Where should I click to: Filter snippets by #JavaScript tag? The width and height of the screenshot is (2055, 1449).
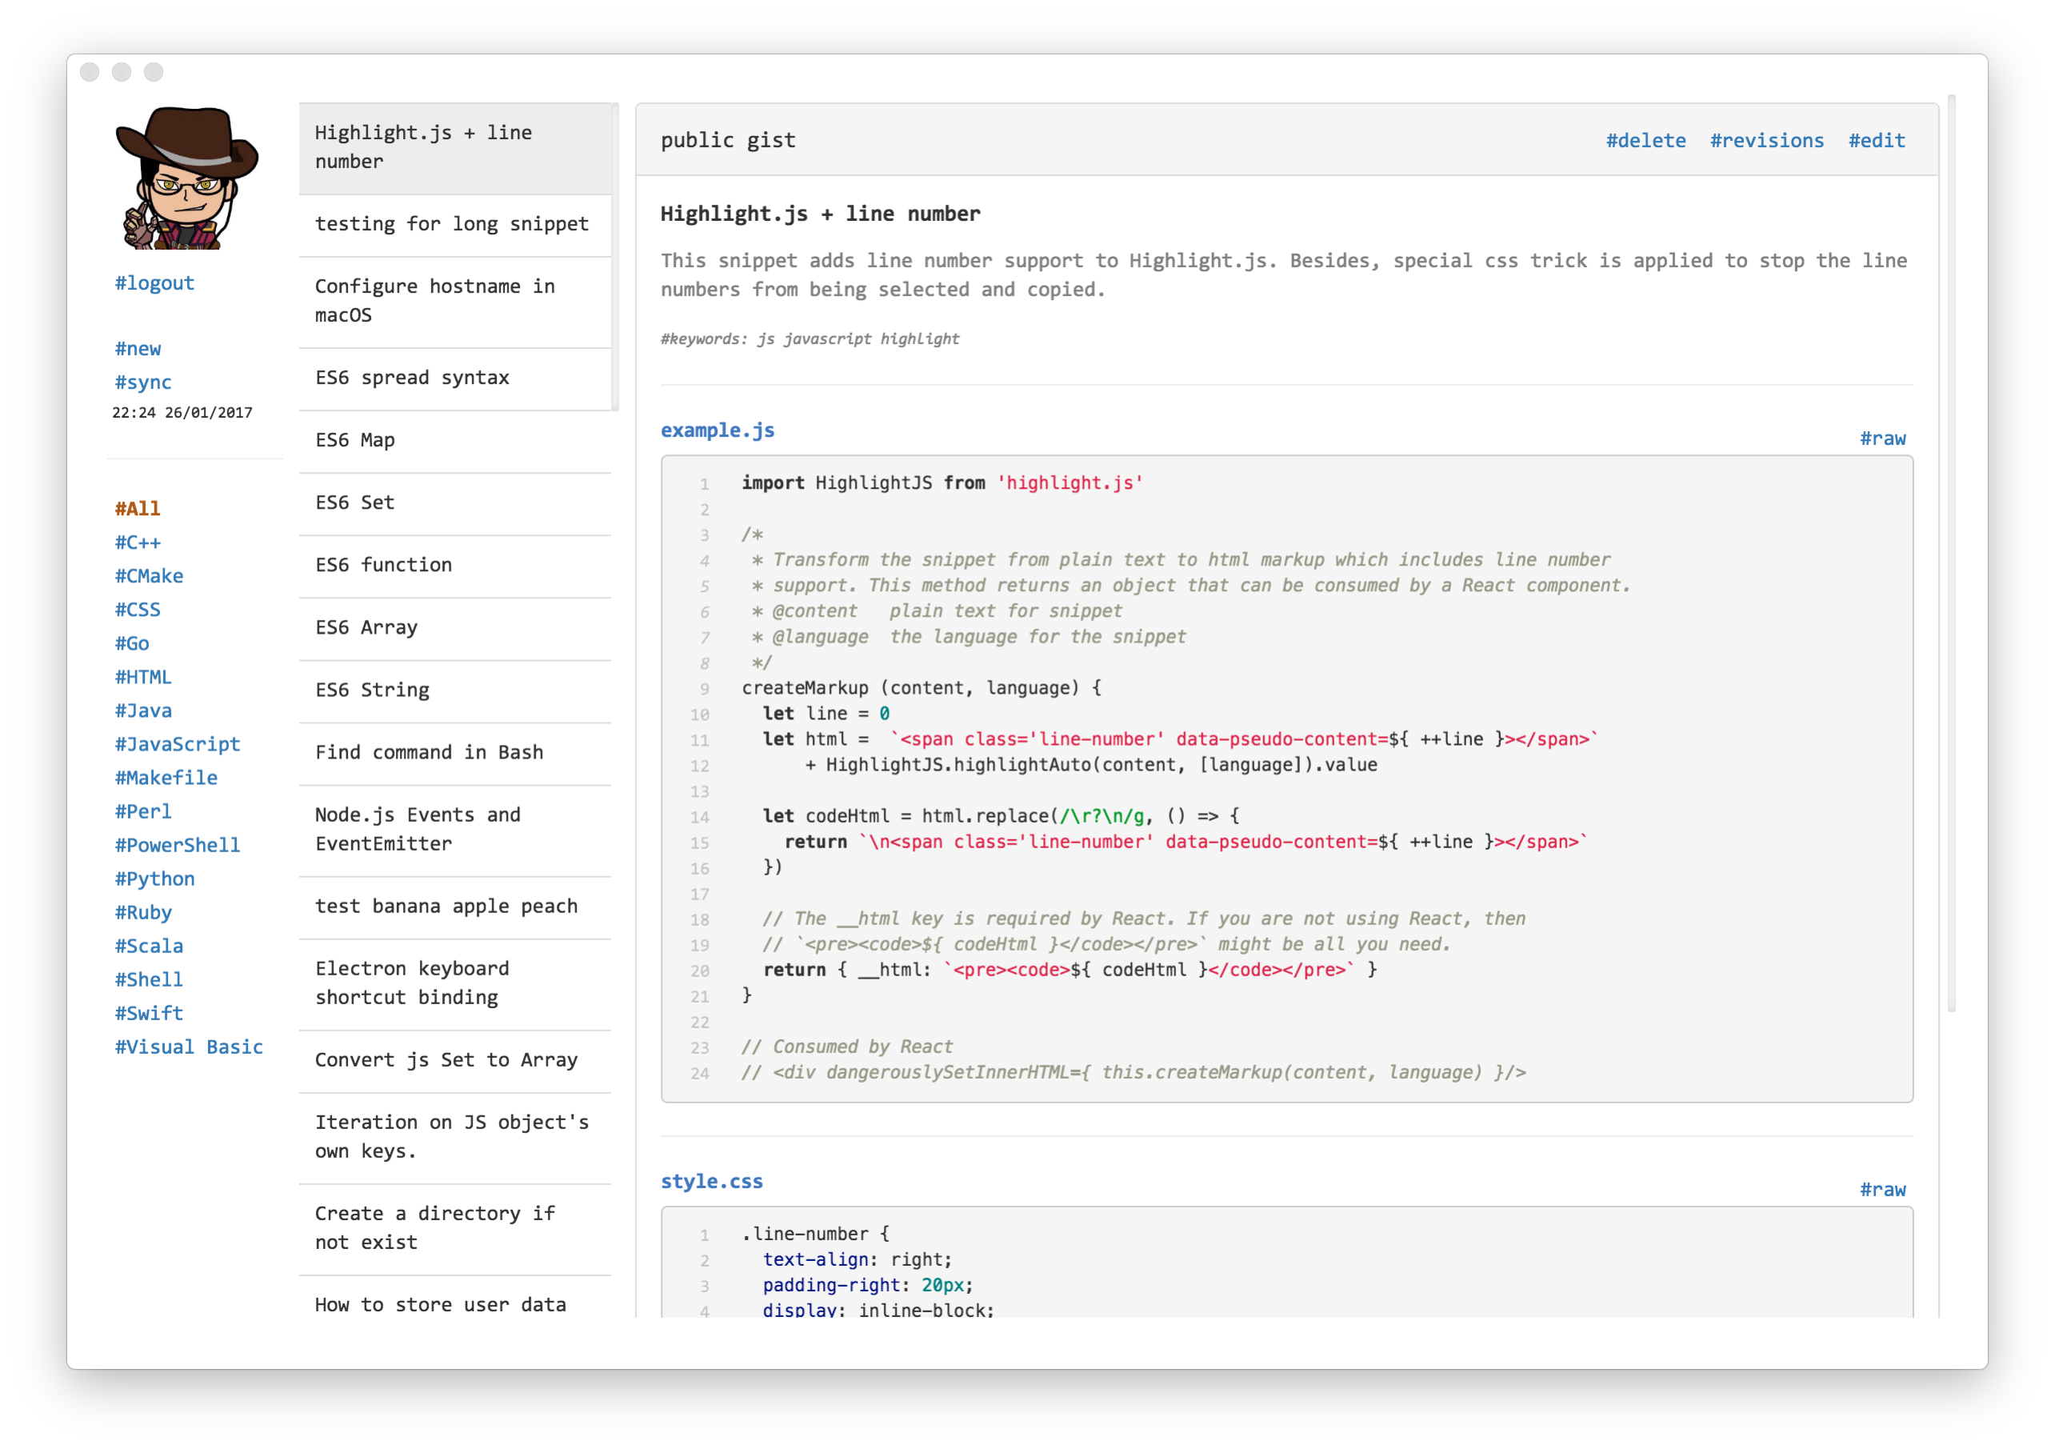pyautogui.click(x=178, y=744)
